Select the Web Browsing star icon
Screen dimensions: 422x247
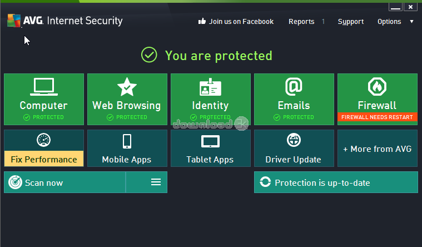point(127,87)
